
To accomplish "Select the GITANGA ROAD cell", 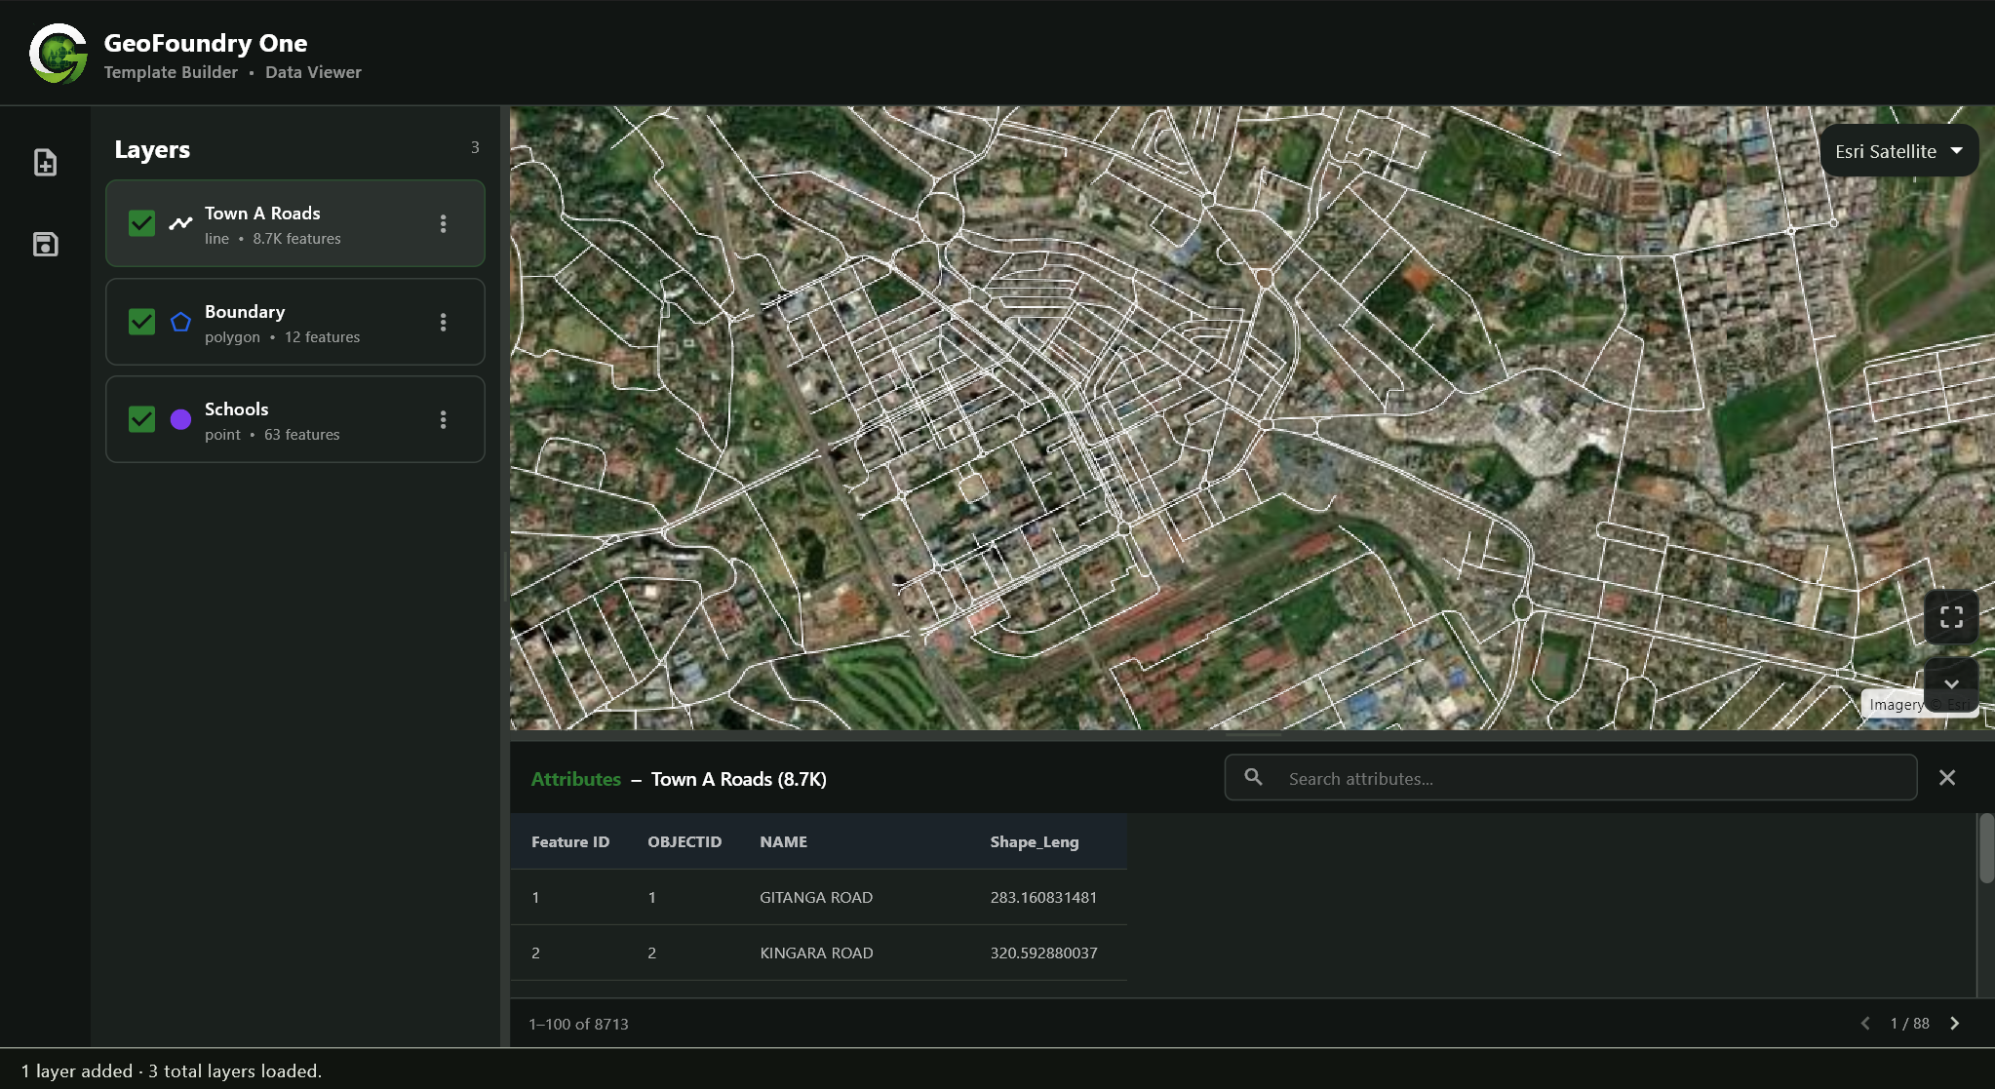I will click(x=816, y=897).
